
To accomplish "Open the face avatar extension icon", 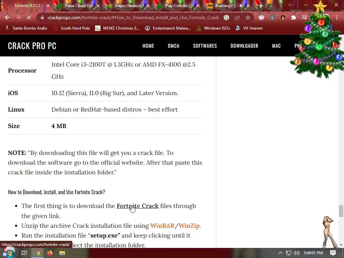I will pyautogui.click(x=283, y=17).
